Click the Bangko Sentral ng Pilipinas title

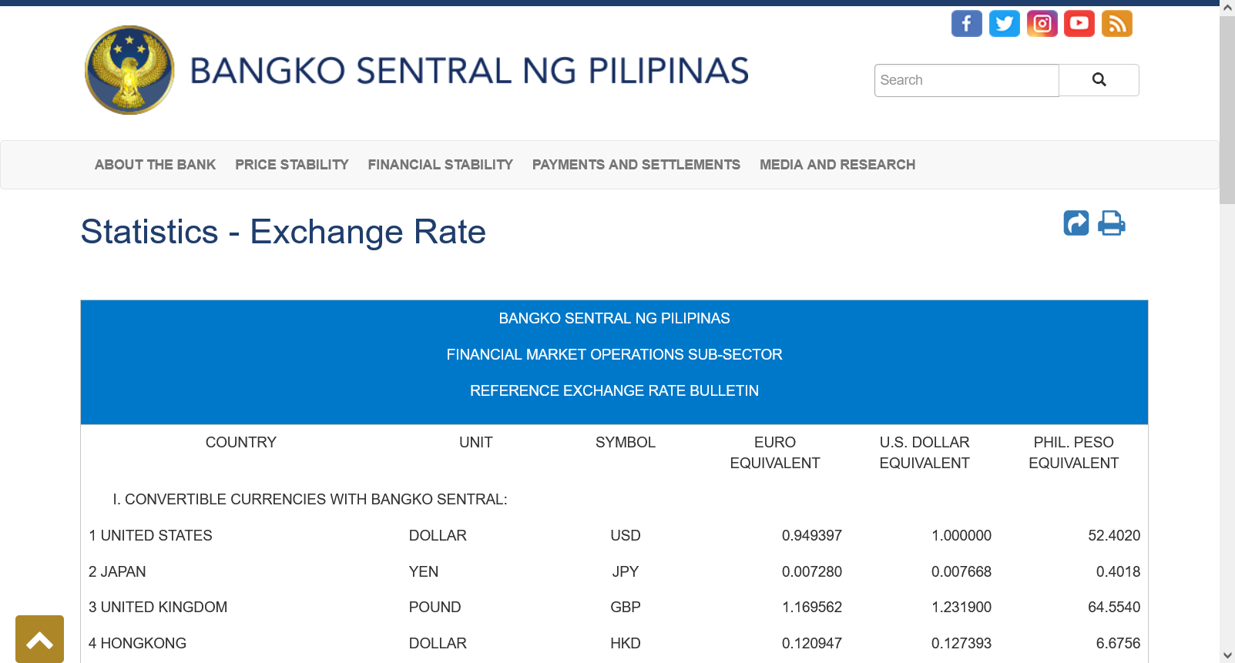[x=469, y=71]
